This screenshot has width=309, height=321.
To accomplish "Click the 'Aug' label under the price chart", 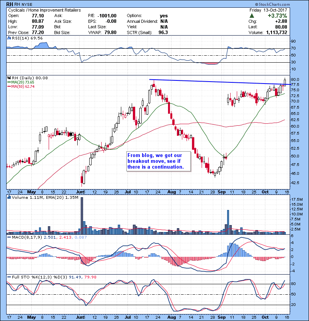I will [171, 192].
